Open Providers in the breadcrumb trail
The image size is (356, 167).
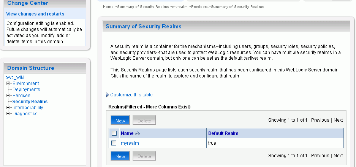[x=199, y=7]
